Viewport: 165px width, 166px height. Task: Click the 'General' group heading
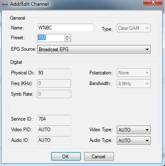click(x=18, y=18)
